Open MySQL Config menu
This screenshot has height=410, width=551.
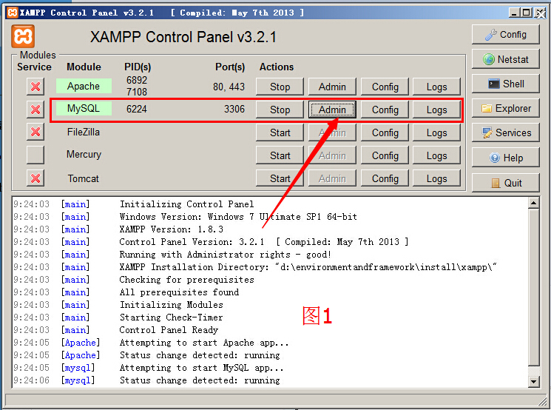coord(385,110)
